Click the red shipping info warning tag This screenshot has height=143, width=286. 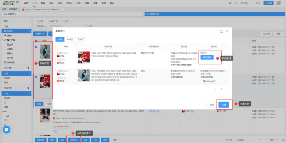[62, 126]
